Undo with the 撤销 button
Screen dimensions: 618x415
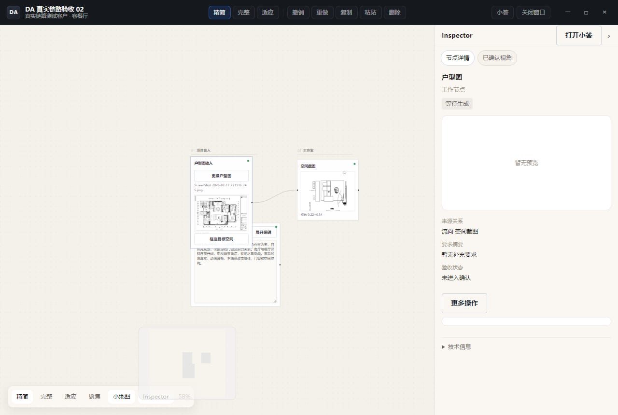(x=298, y=13)
